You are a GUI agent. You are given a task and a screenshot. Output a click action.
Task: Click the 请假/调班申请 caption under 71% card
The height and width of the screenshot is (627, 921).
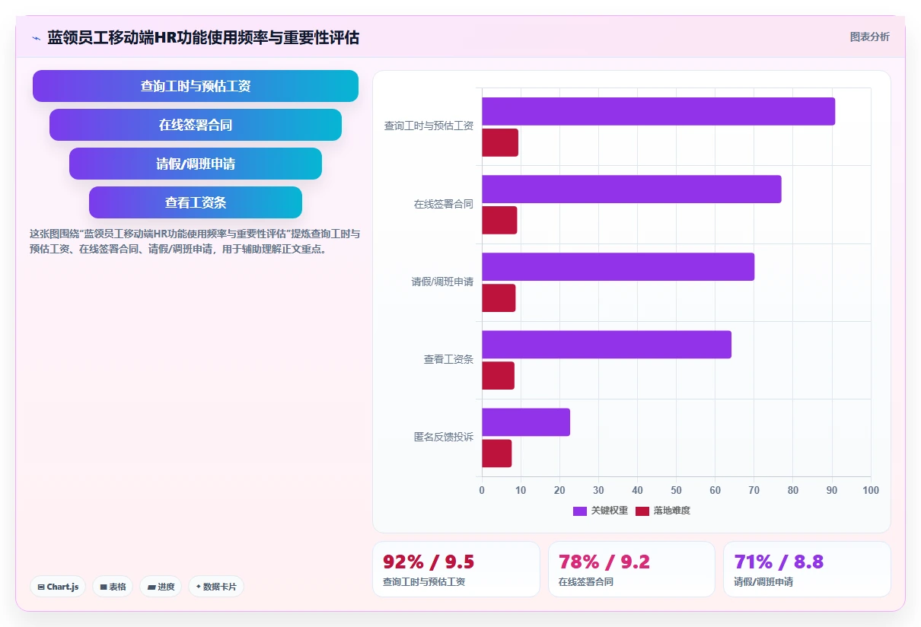pos(763,582)
